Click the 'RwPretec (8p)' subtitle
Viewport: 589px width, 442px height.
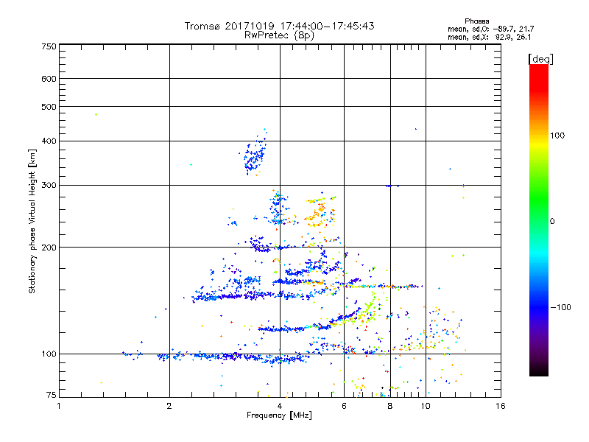tap(279, 35)
